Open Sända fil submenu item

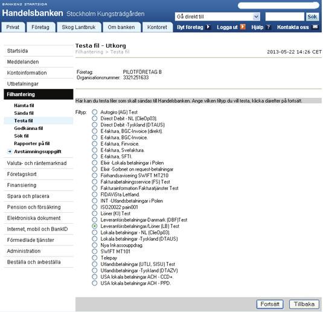(24, 113)
